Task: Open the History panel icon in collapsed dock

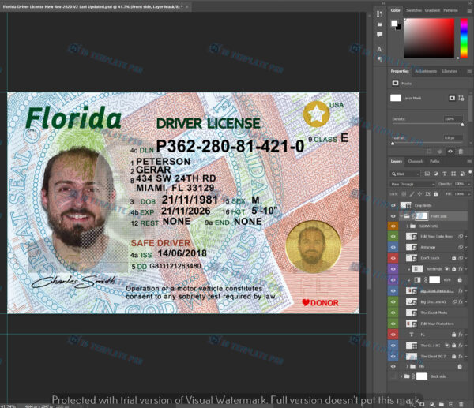Action: 380,14
